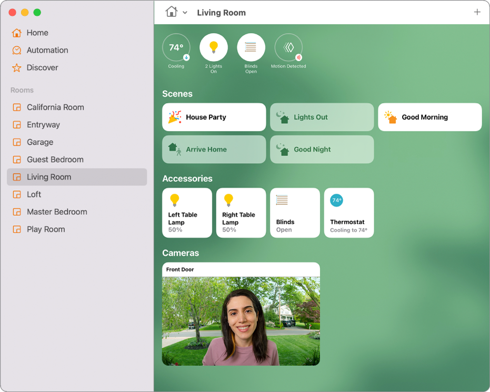The width and height of the screenshot is (490, 392).
Task: Toggle the Right Table Lamp
Action: (241, 213)
